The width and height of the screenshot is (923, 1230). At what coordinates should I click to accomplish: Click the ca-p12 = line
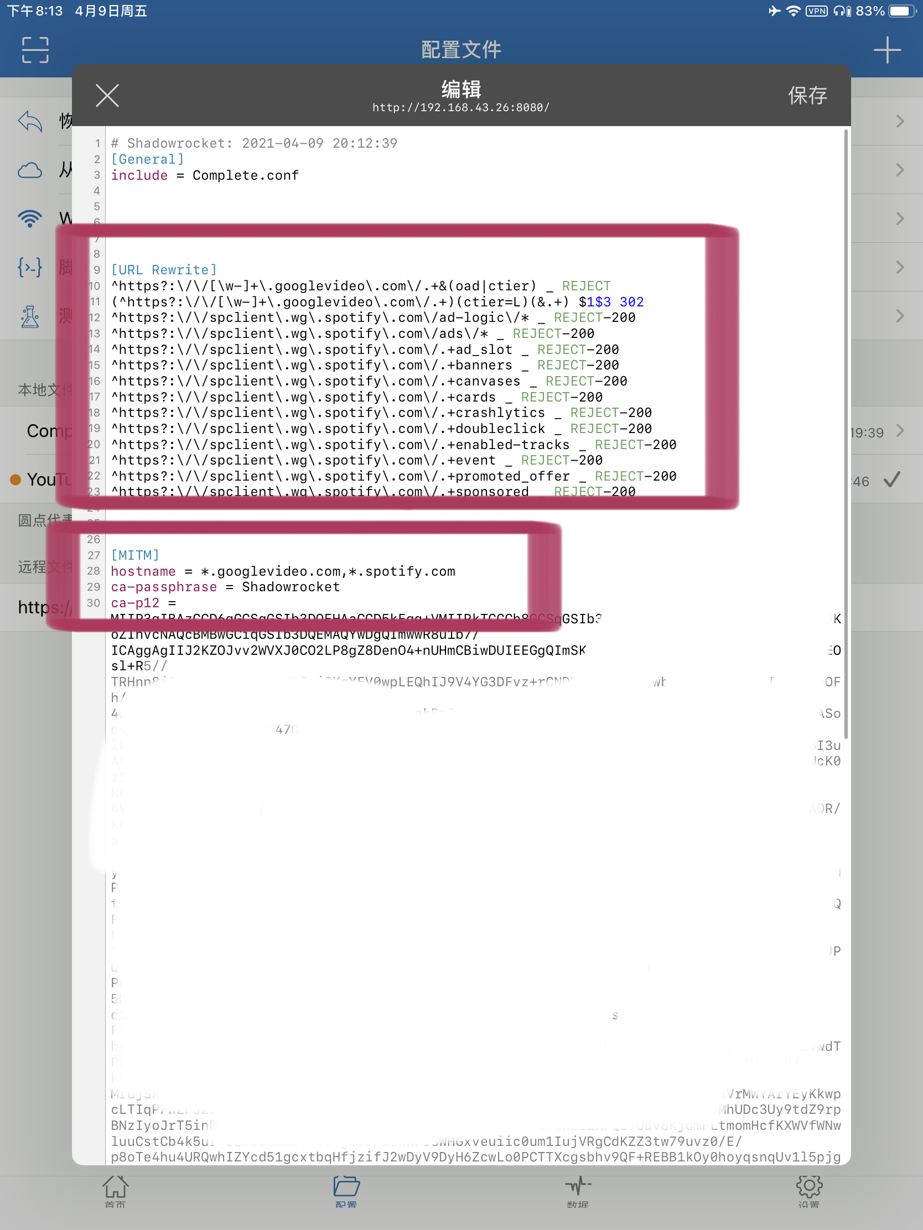(143, 603)
